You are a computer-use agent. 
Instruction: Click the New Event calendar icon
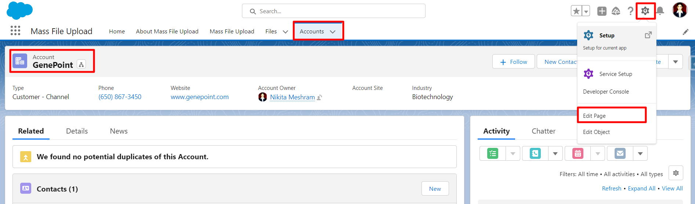click(x=578, y=153)
